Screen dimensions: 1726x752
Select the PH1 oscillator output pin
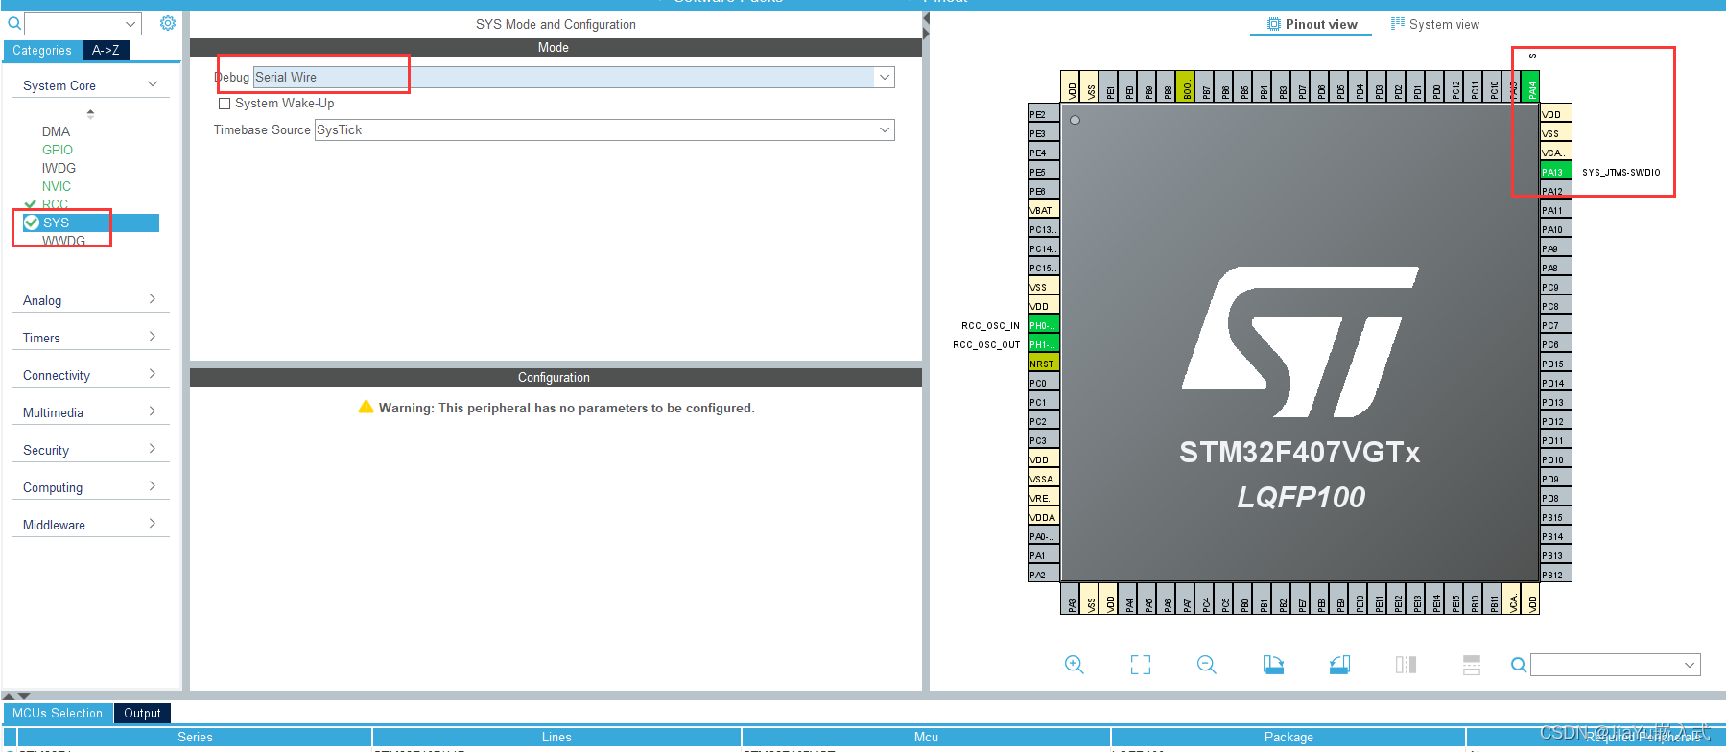(1044, 344)
